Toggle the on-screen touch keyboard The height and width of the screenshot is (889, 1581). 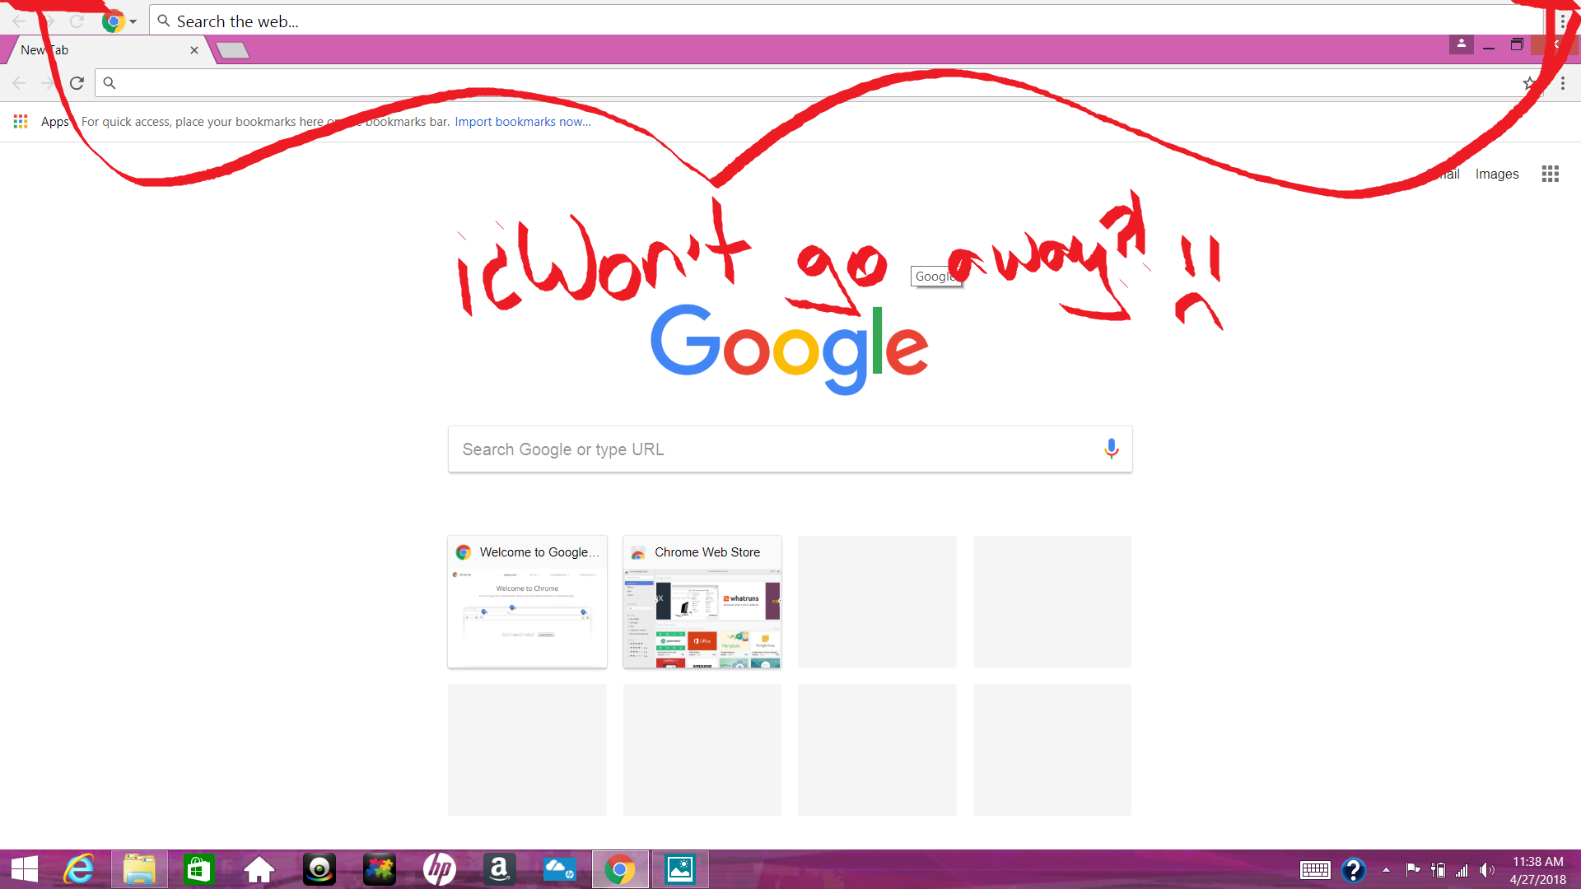[1315, 869]
